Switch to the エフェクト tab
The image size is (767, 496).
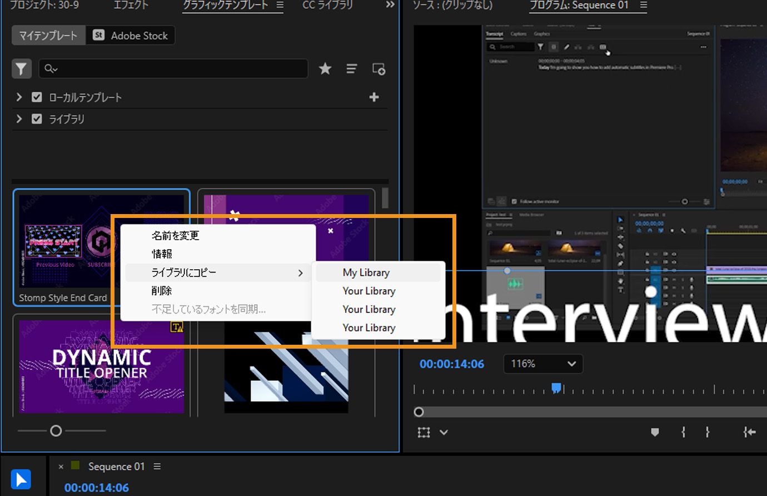click(131, 5)
